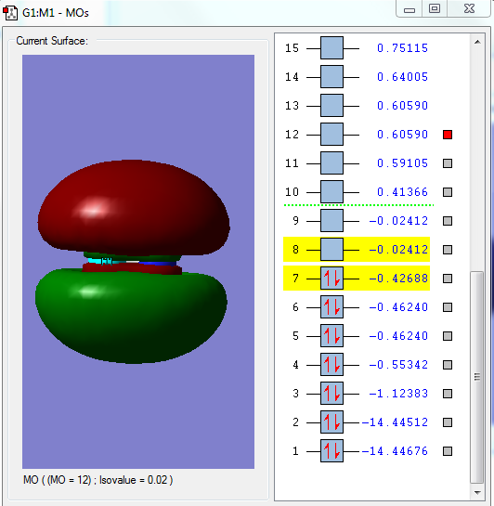Click the scroll down arrow of orbital list
The image size is (494, 506).
(x=477, y=492)
